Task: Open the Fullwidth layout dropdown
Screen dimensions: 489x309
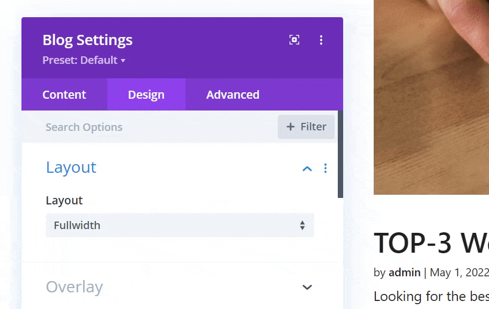Action: coord(180,225)
